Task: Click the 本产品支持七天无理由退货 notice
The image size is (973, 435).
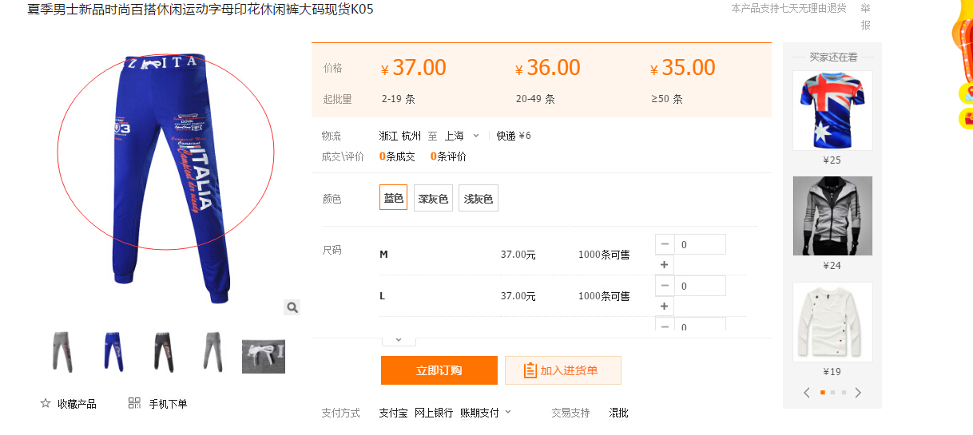Action: click(788, 8)
